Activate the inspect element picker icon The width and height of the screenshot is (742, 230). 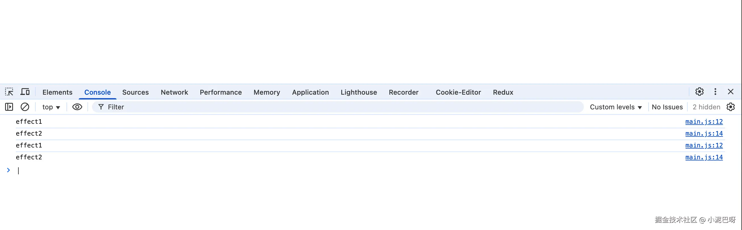coord(9,92)
